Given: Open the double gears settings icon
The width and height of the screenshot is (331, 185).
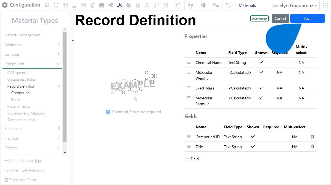Looking at the screenshot, I should click(x=216, y=5).
